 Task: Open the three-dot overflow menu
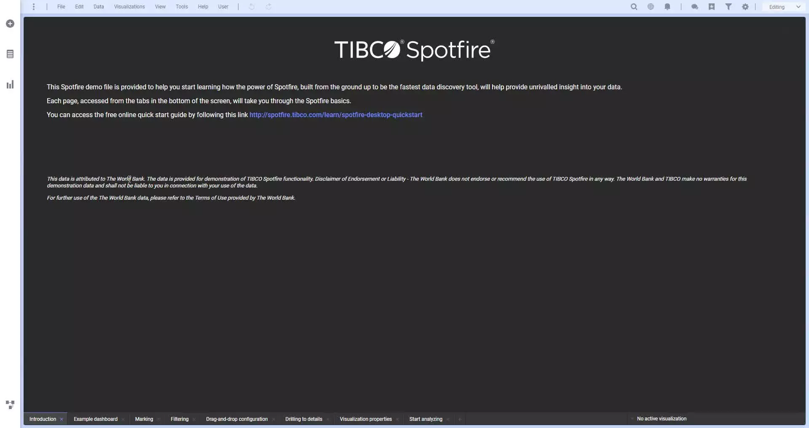click(34, 7)
